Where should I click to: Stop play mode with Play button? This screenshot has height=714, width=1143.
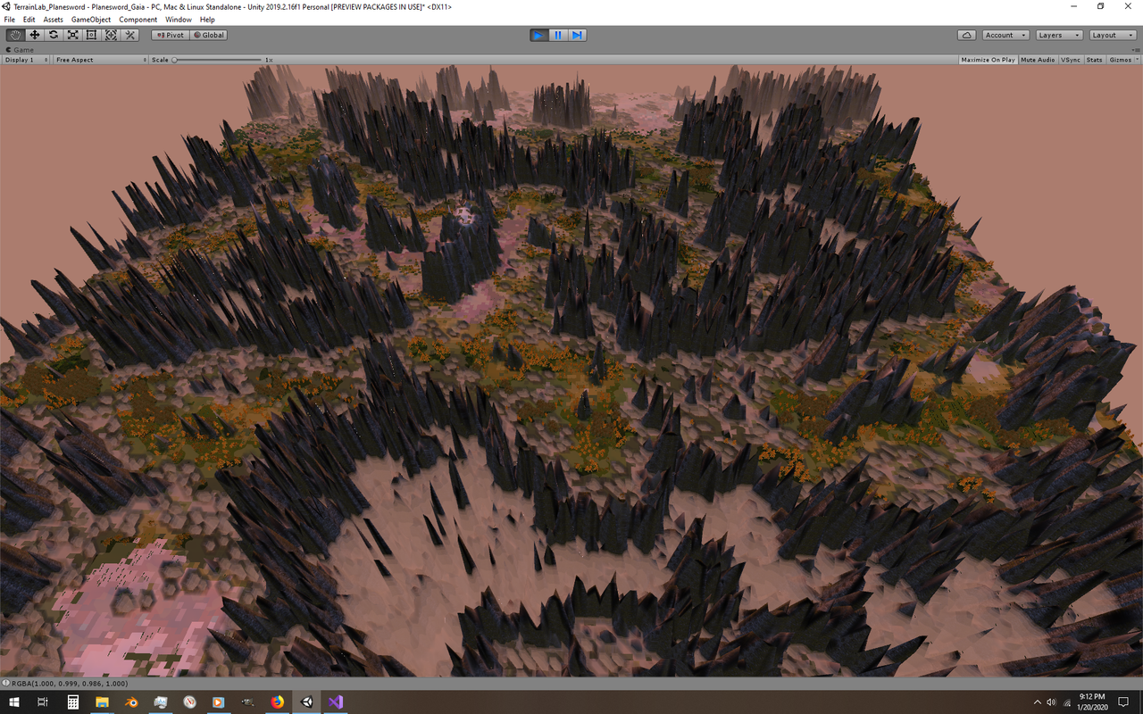(x=538, y=35)
